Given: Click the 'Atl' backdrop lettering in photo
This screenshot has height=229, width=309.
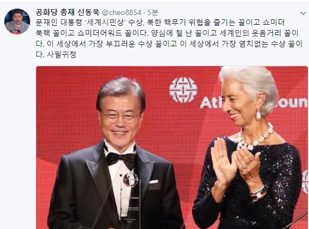Looking at the screenshot, I should pyautogui.click(x=211, y=102).
